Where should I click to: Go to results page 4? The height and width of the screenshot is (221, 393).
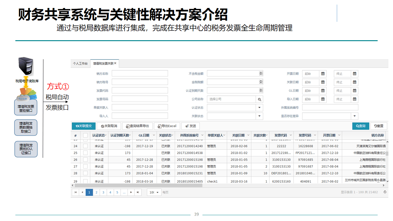(x=110, y=192)
